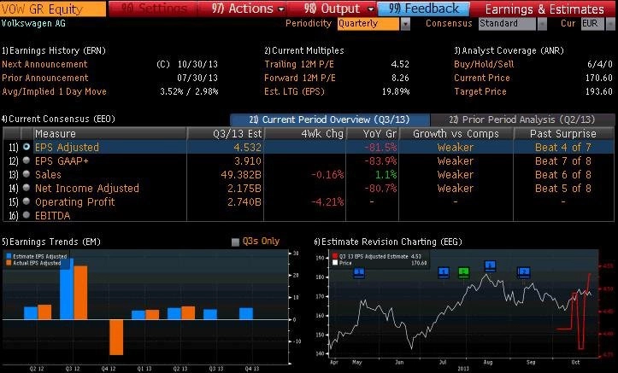Open 6) Estimate Revision Charting (EEG) link
Image resolution: width=618 pixels, height=373 pixels.
click(x=388, y=242)
